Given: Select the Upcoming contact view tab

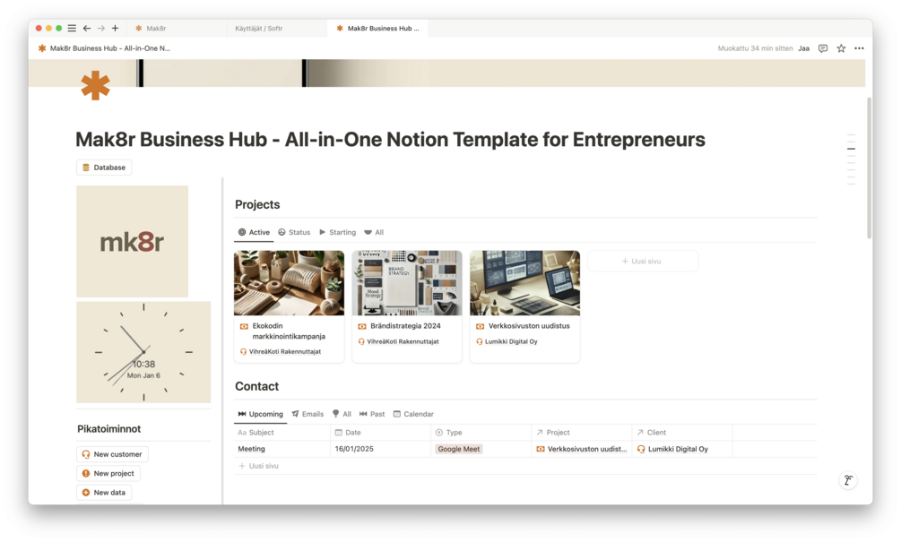Looking at the screenshot, I should tap(260, 414).
